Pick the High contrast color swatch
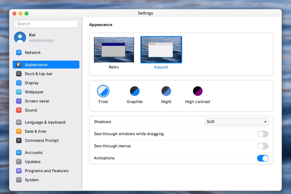The height and width of the screenshot is (194, 291). (198, 91)
